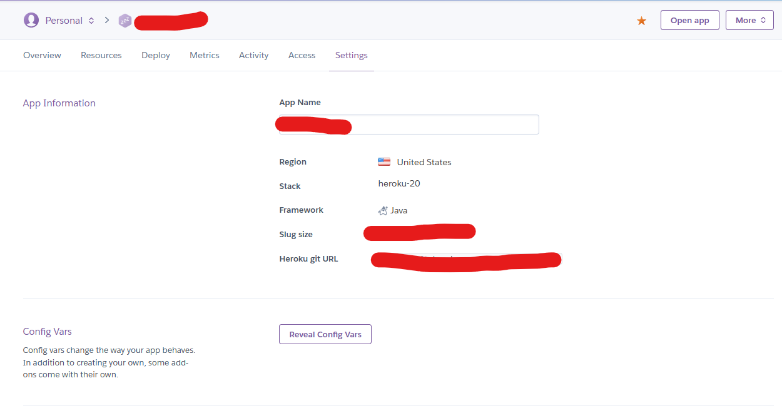Toggle the orange favorite star
Image resolution: width=782 pixels, height=413 pixels.
point(641,21)
